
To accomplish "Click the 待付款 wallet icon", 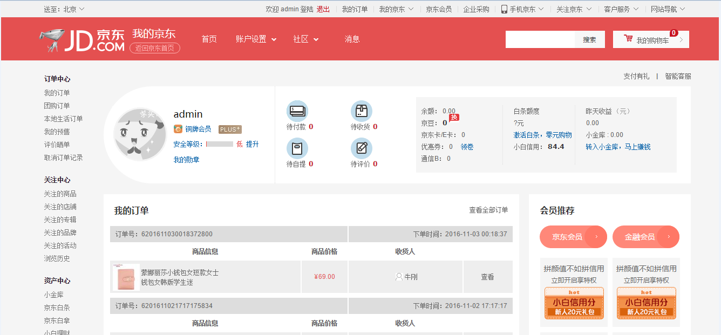I will click(x=297, y=111).
